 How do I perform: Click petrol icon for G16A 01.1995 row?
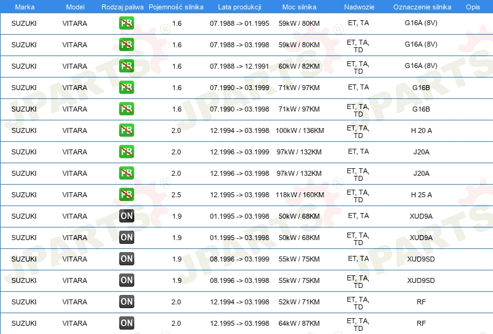126,23
